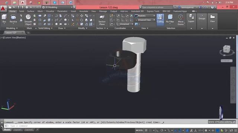Click the ViewCube navigation cube
The image size is (238, 133).
226,49
